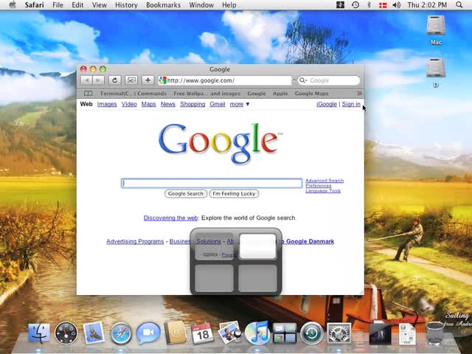Add a bookmark with the plus button
The image size is (472, 354).
pyautogui.click(x=147, y=80)
